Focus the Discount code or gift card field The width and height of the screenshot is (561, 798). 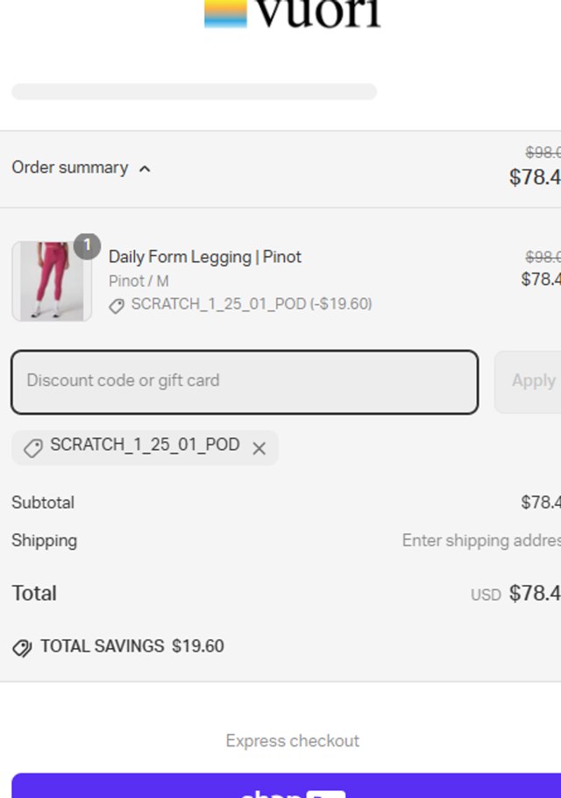pyautogui.click(x=245, y=381)
